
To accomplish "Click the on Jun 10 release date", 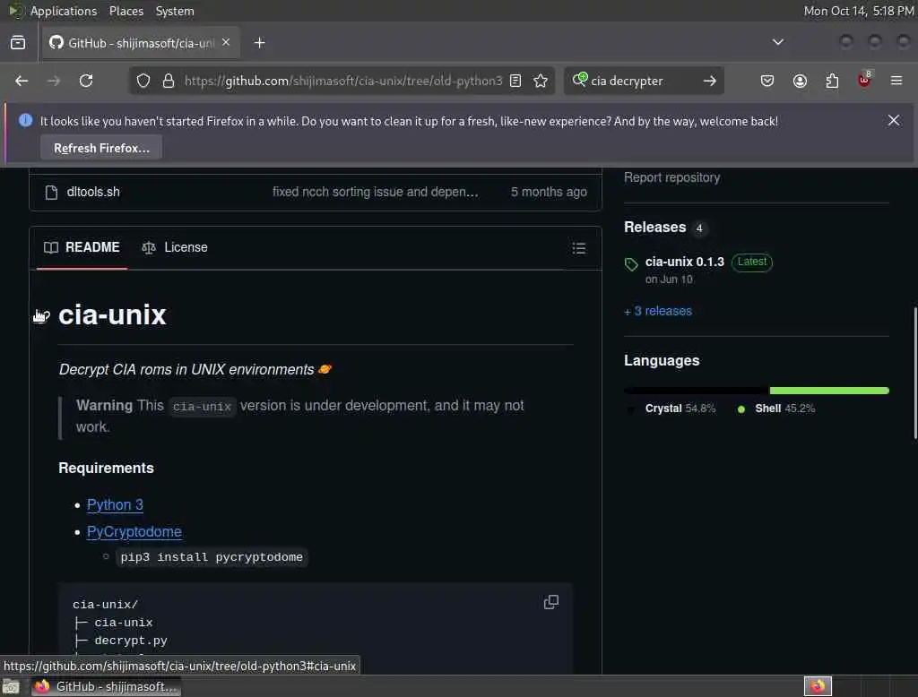I will pyautogui.click(x=669, y=280).
